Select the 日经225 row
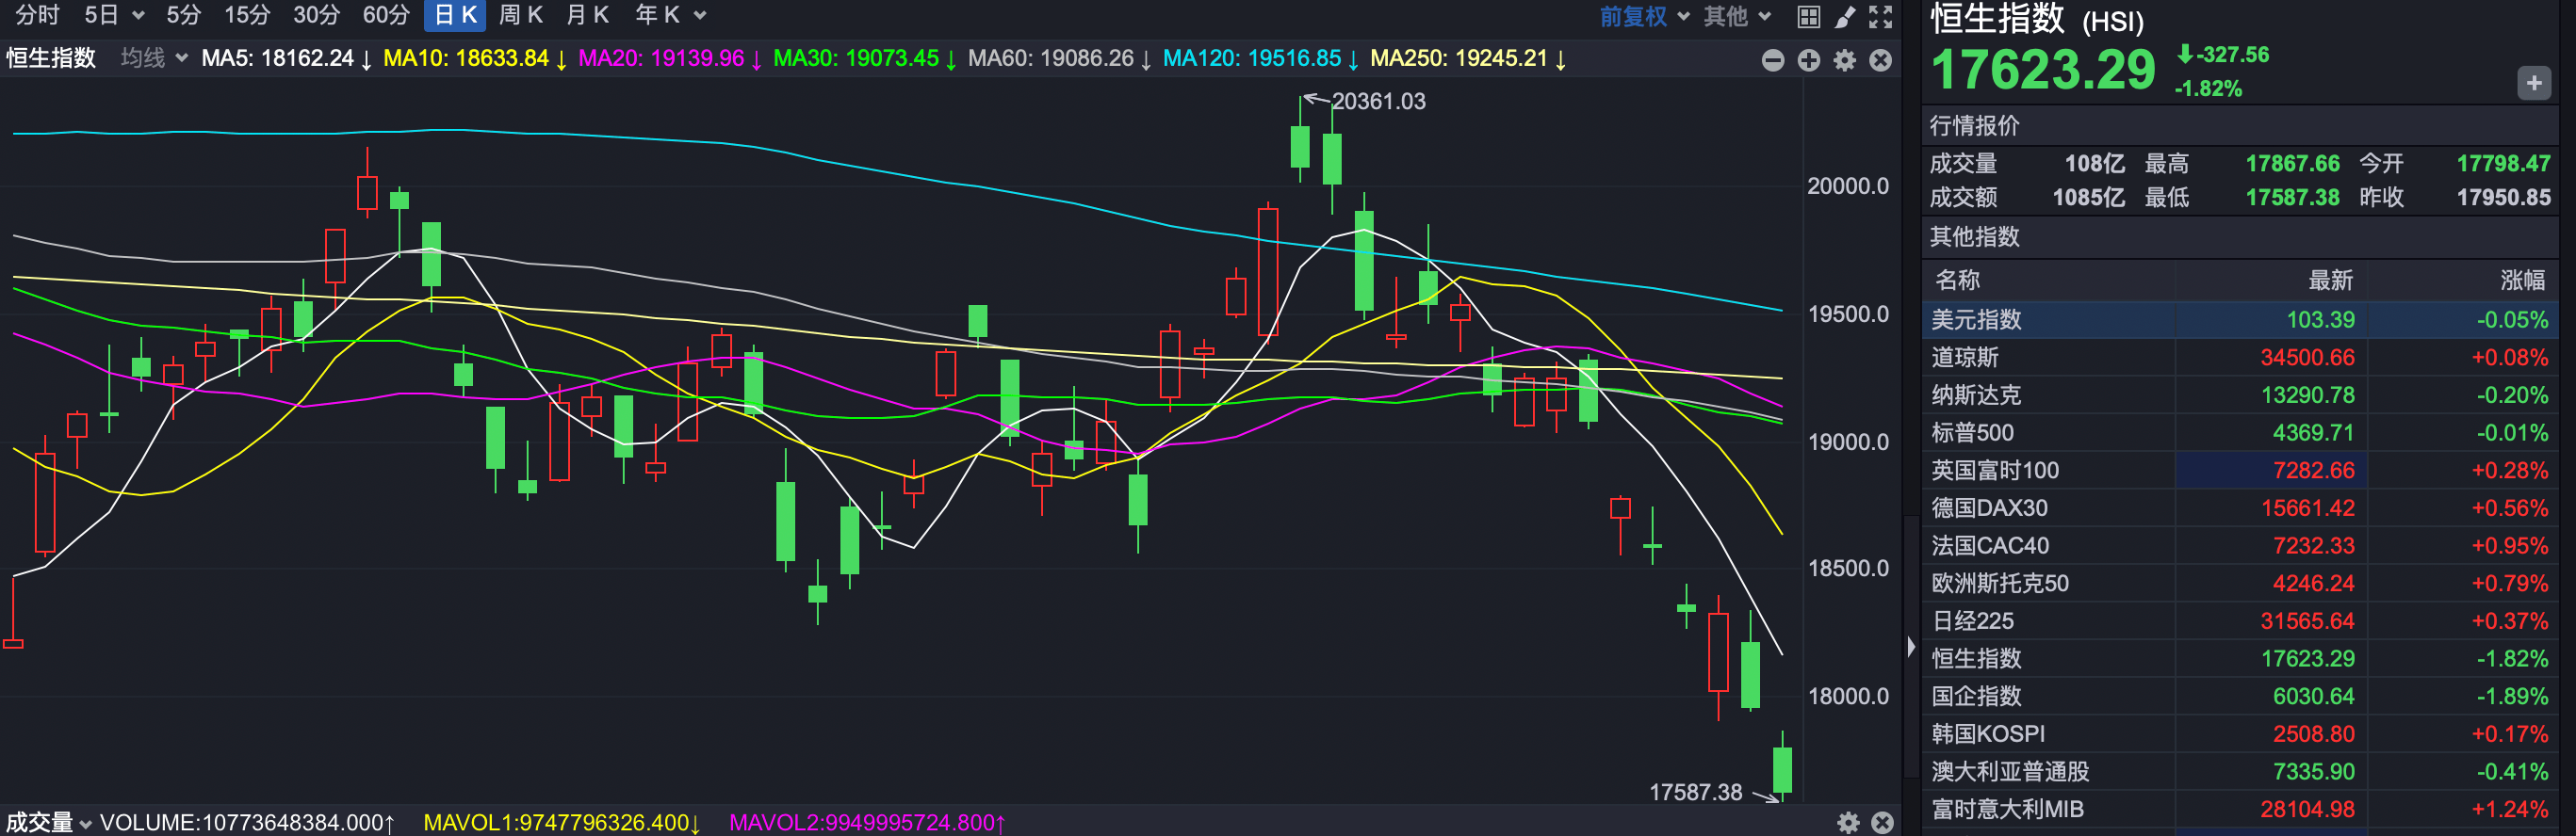The image size is (2576, 836). click(x=2240, y=621)
